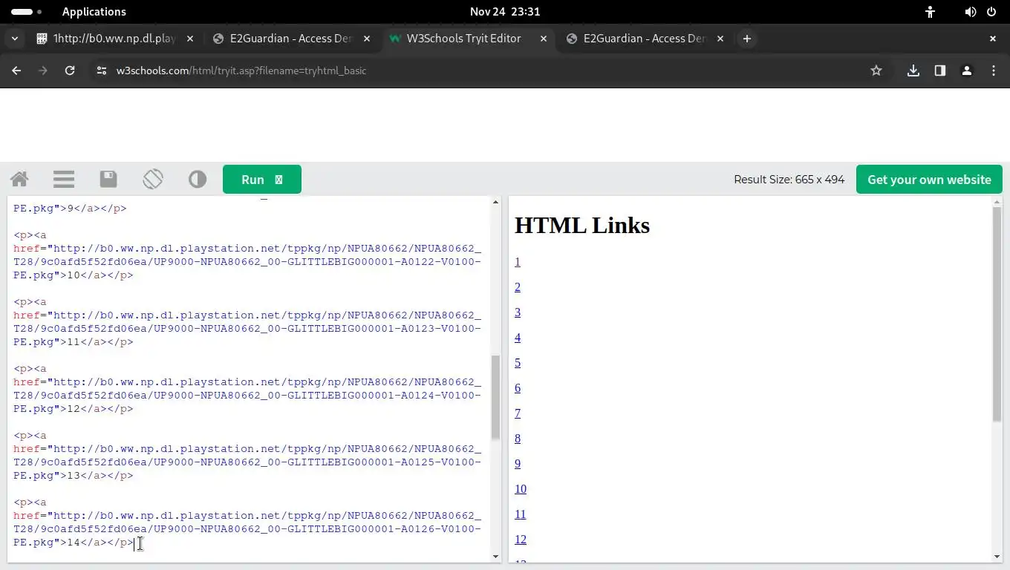Screen dimensions: 1010x570
Task: Open the browser three-dot menu
Action: 994,71
